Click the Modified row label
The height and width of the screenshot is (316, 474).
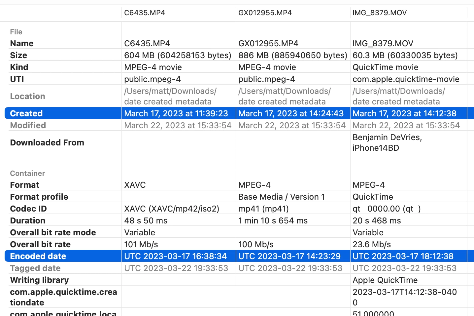(x=28, y=125)
